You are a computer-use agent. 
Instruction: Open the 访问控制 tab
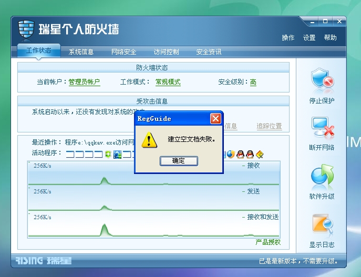coord(166,52)
